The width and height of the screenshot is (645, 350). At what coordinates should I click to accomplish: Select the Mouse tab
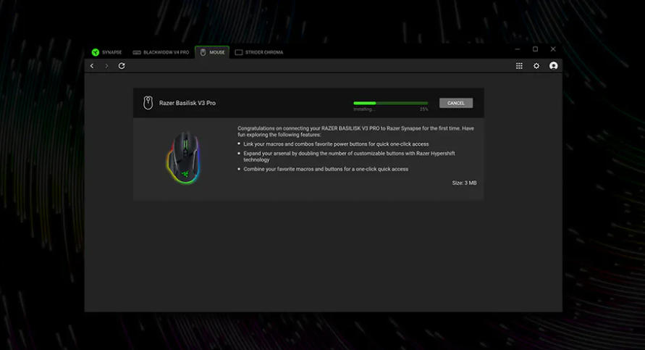click(212, 52)
